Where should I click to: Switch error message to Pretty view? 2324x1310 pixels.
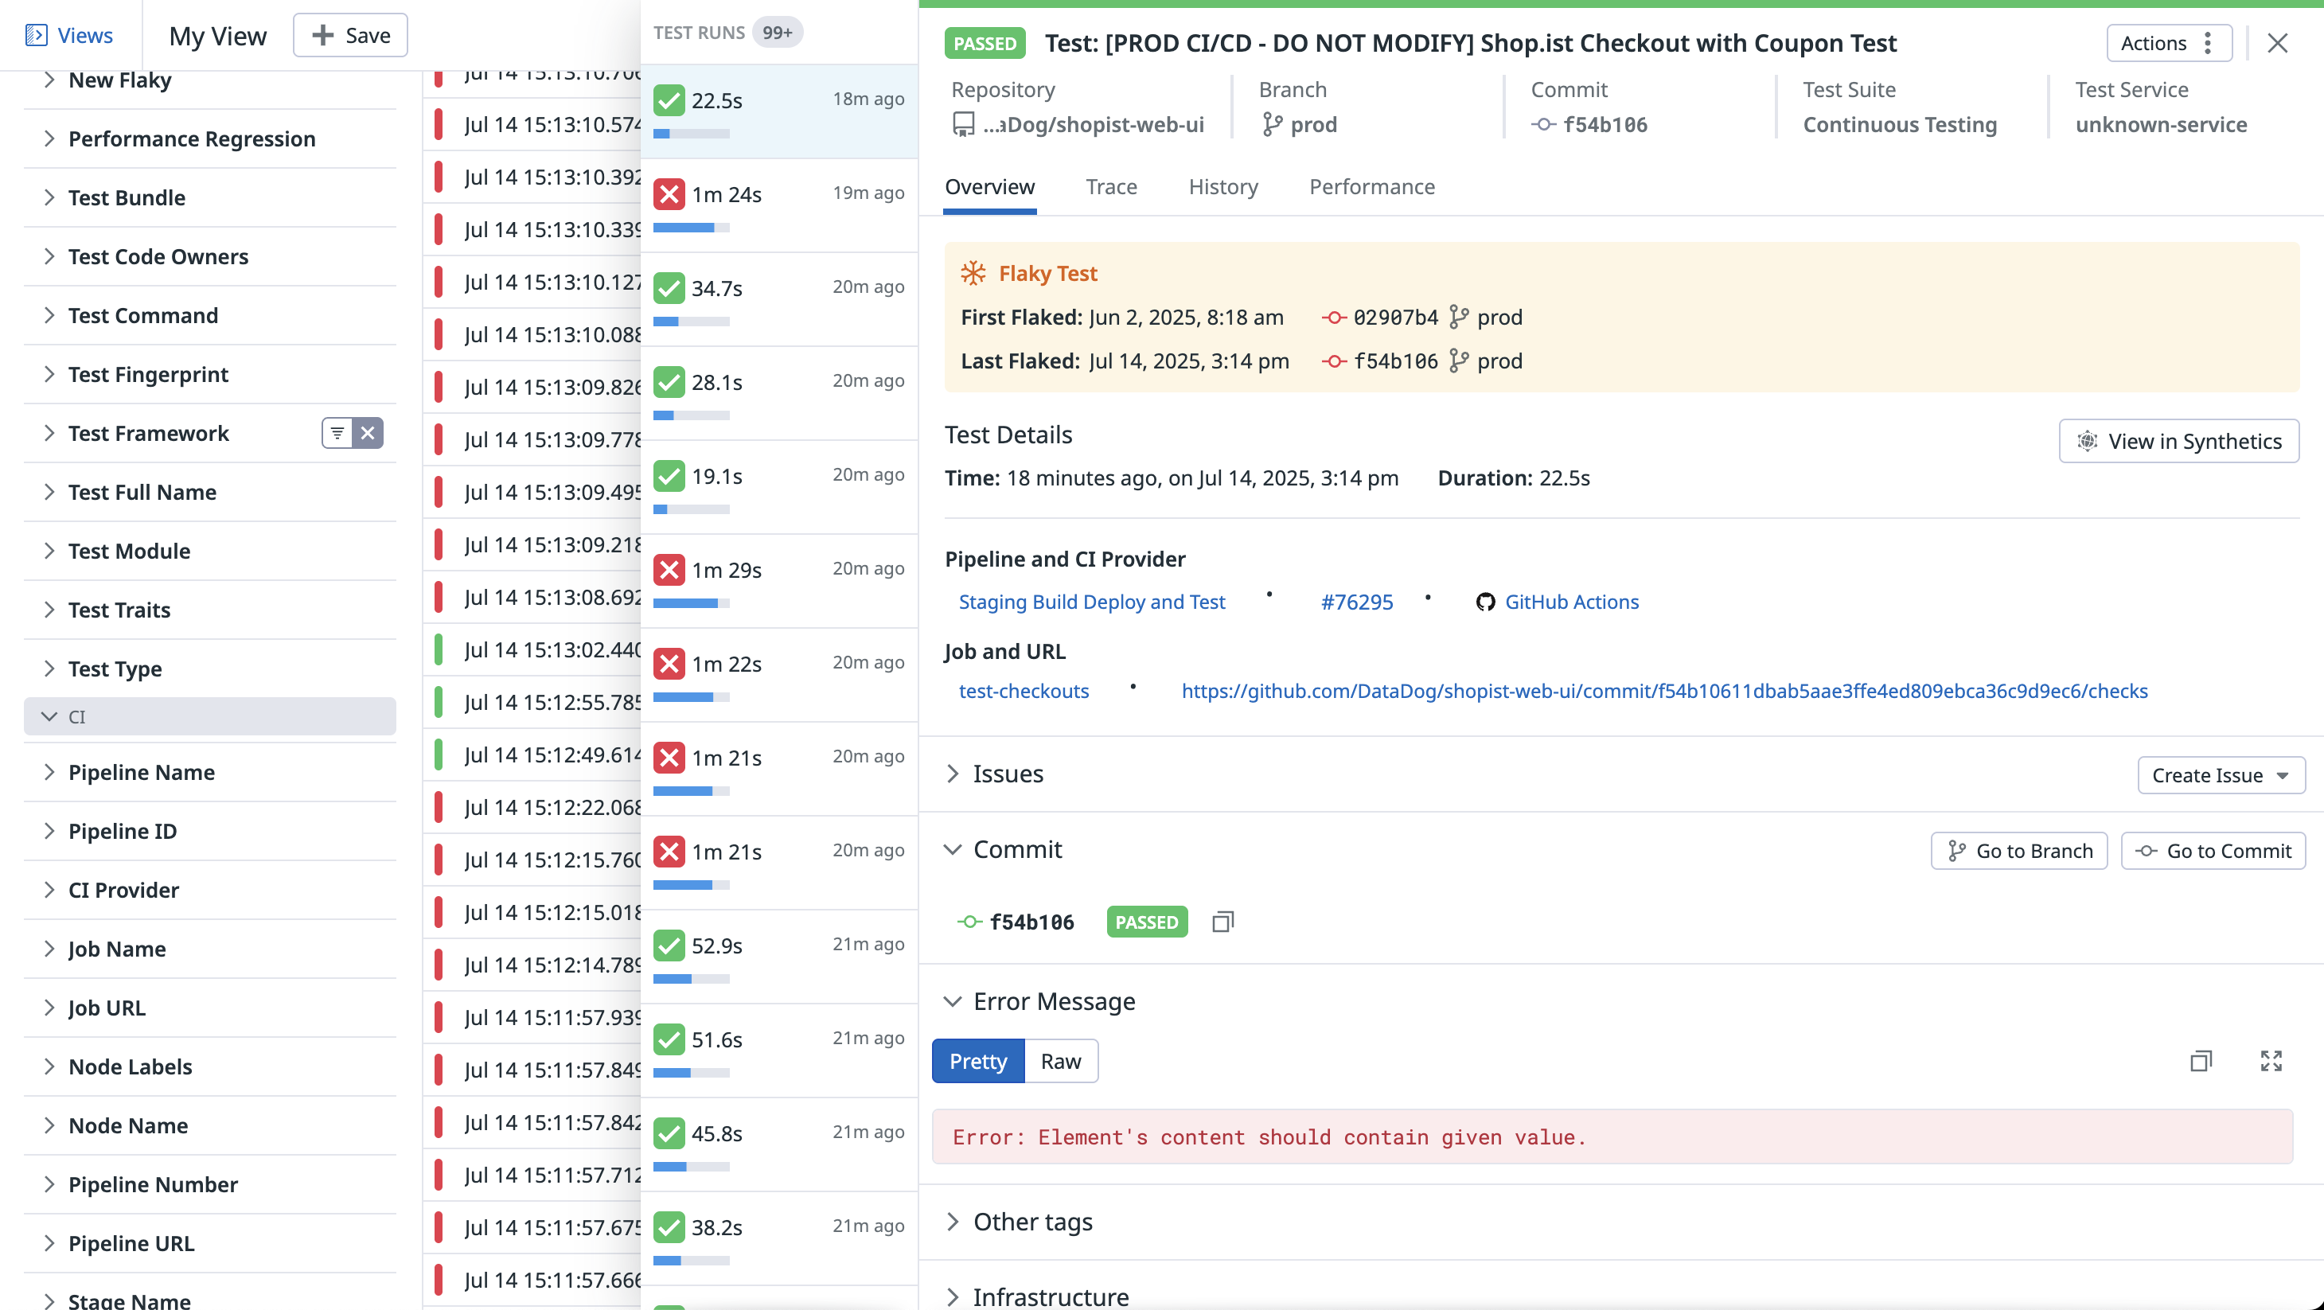point(978,1061)
